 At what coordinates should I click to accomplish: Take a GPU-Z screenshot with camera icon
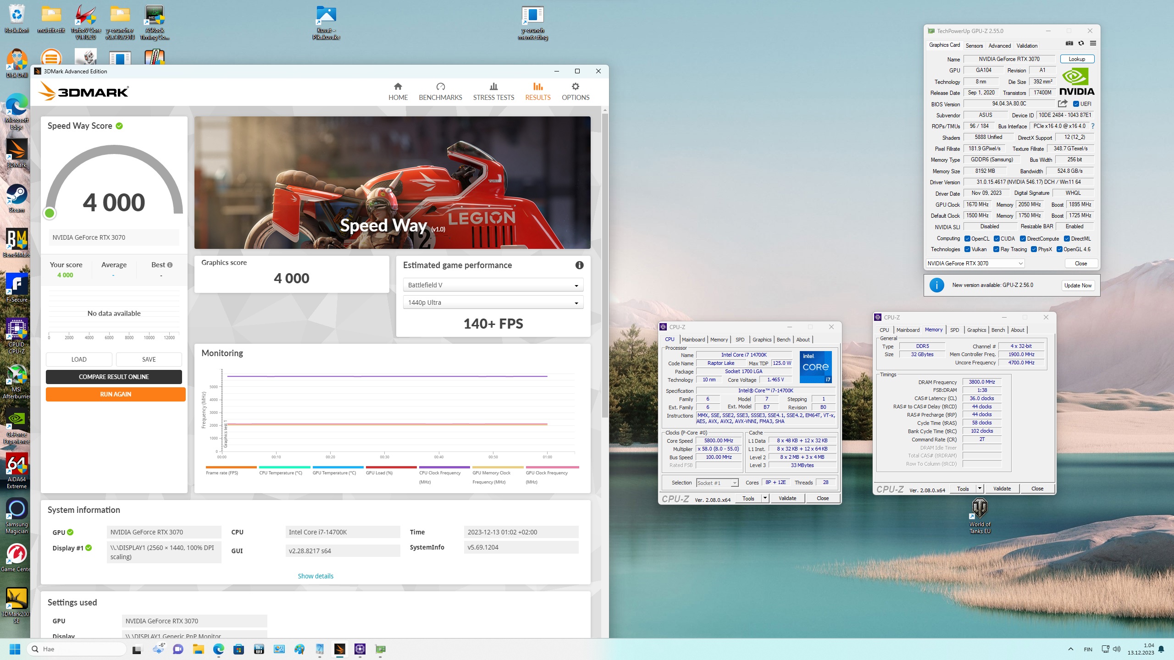pyautogui.click(x=1069, y=44)
